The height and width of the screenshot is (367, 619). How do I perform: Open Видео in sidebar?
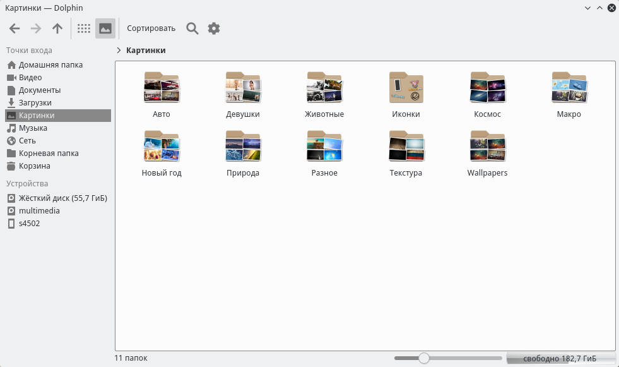click(x=58, y=78)
